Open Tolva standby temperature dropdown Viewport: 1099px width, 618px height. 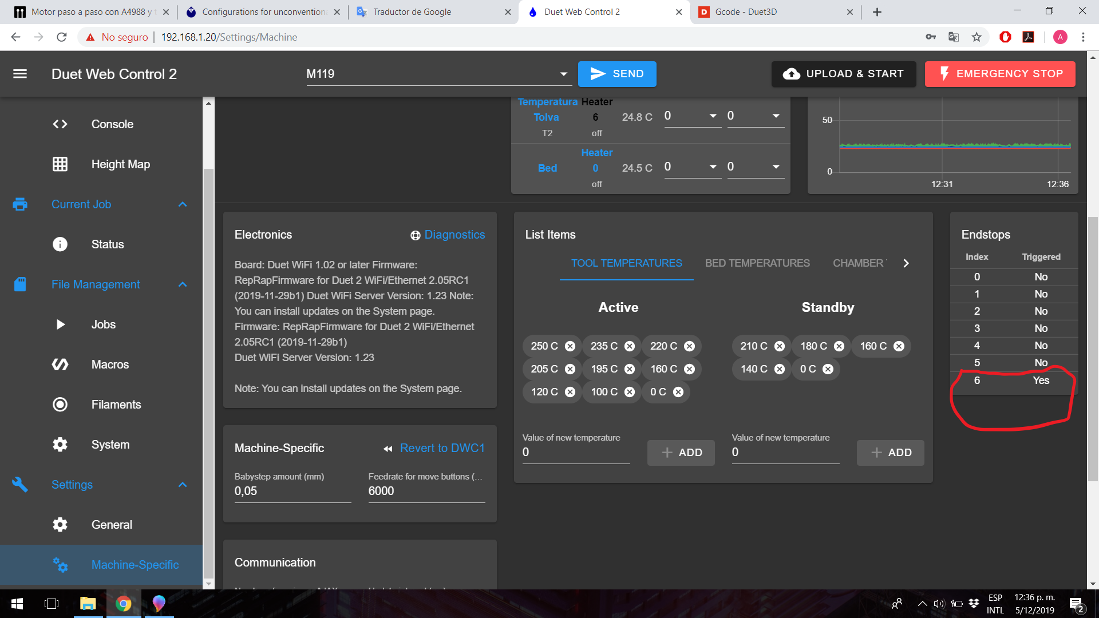776,116
